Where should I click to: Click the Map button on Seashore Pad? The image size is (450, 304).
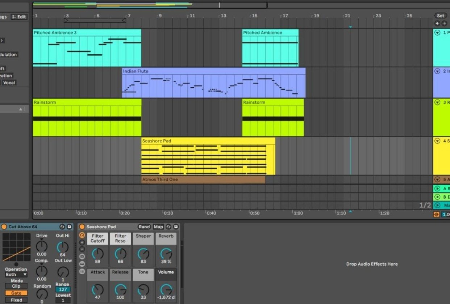pyautogui.click(x=158, y=227)
